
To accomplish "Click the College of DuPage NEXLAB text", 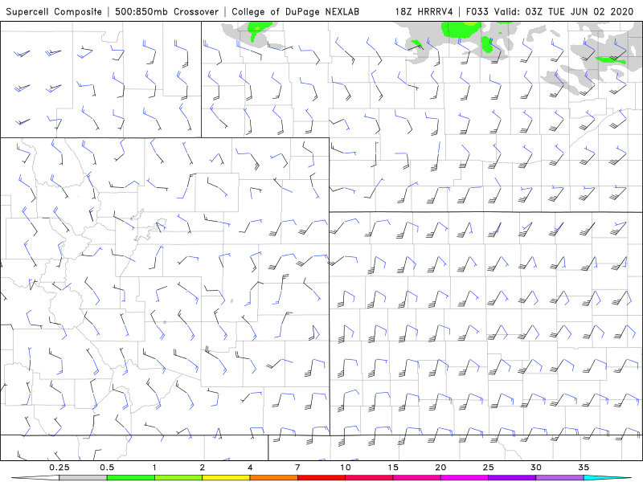I will coord(295,12).
